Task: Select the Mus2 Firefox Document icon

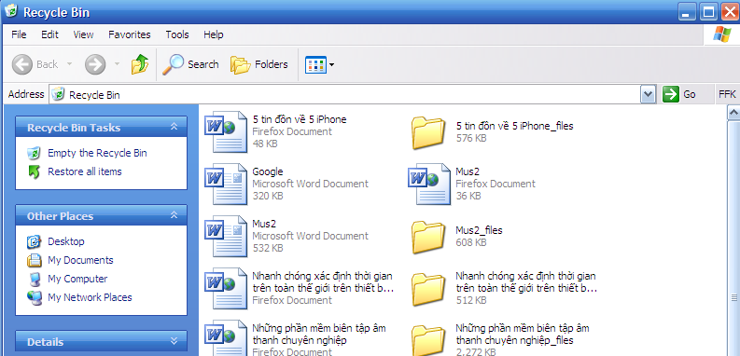Action: (x=429, y=184)
